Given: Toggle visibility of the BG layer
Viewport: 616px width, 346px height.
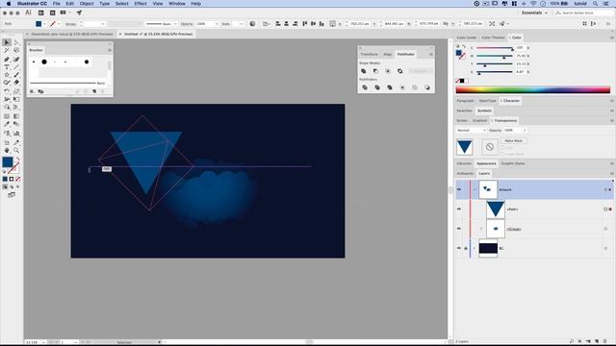Looking at the screenshot, I should point(458,248).
